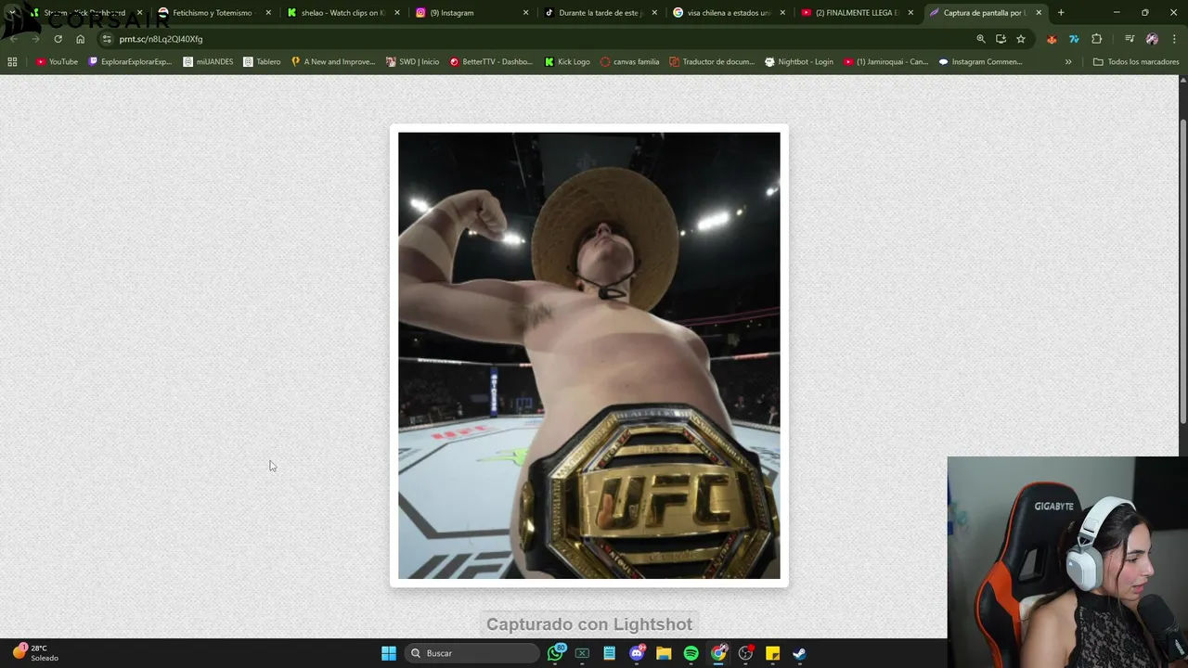This screenshot has width=1188, height=668.
Task: Open the BetterTTV - Dashbo... bookmark
Action: pos(491,62)
